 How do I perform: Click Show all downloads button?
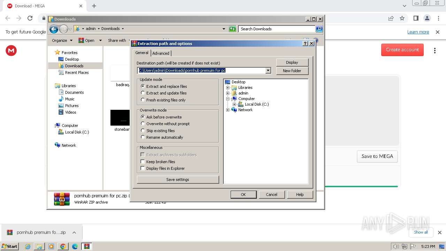[x=421, y=232]
